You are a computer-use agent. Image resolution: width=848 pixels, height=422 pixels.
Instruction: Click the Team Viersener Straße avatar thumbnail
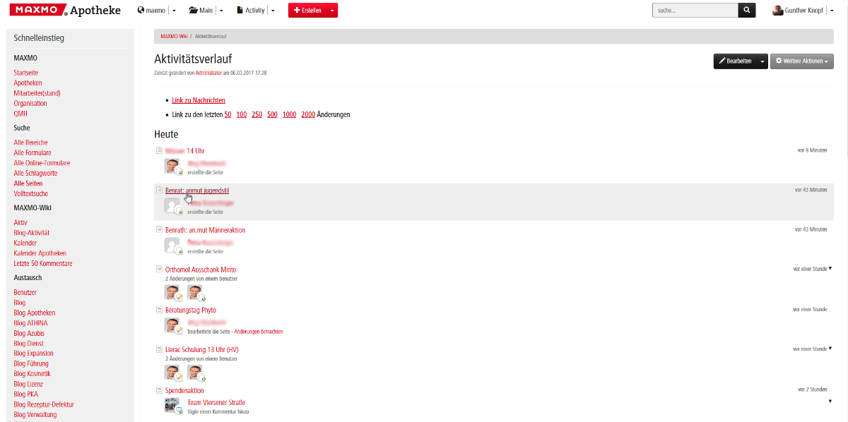pos(172,405)
